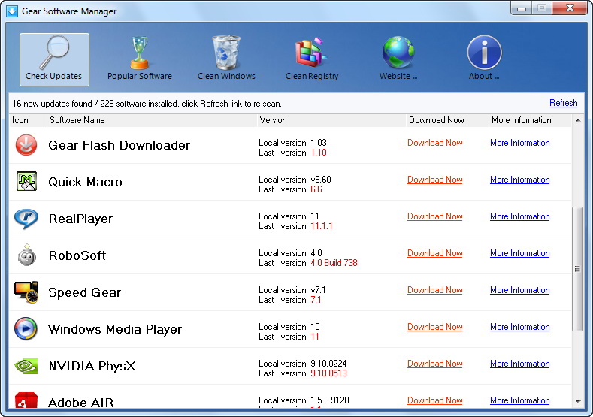Click last version 9.10.0513 text
Screen dimensions: 593x417
[x=328, y=373]
